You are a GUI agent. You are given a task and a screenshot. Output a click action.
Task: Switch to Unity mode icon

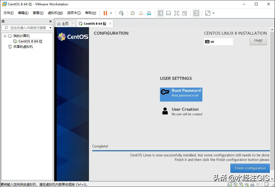185,13
